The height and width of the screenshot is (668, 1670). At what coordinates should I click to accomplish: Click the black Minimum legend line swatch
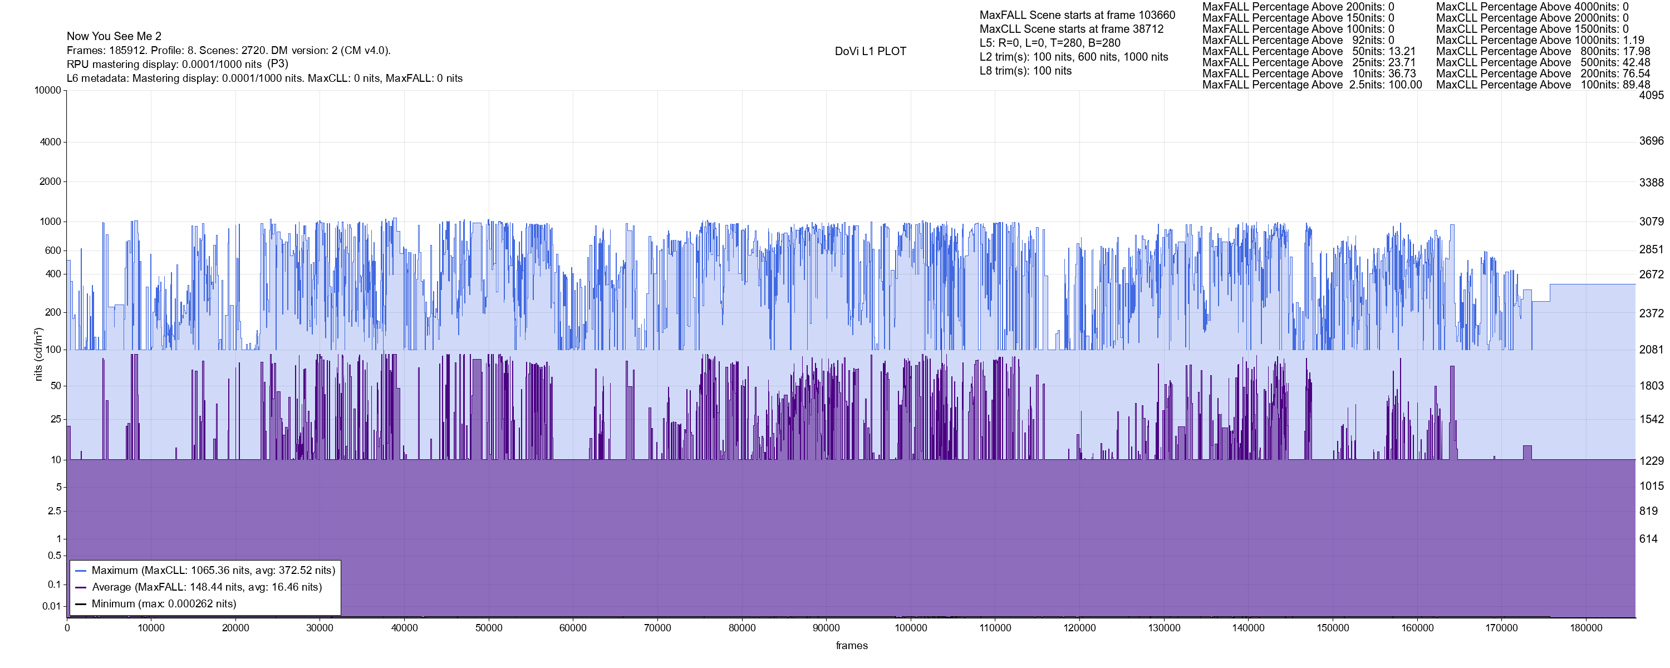click(81, 604)
